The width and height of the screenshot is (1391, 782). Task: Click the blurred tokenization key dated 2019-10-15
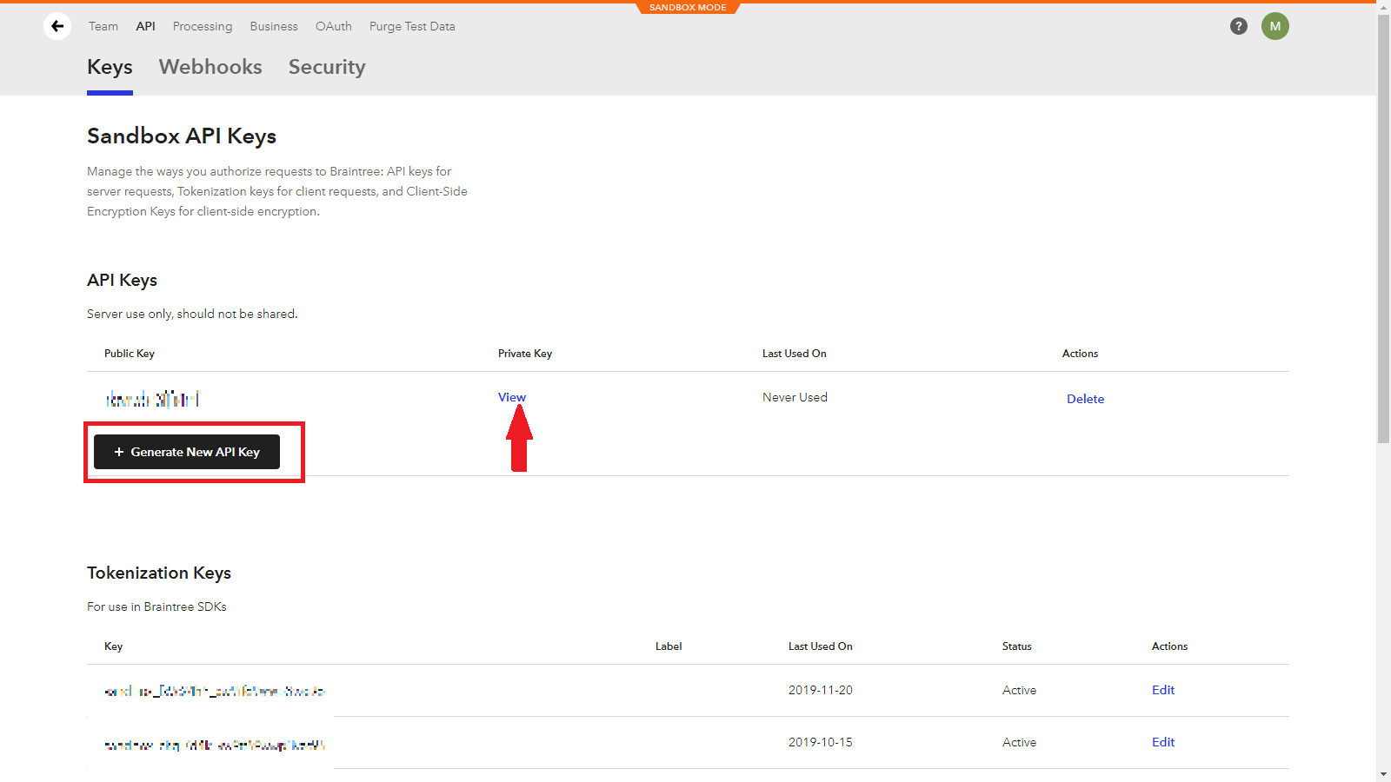coord(214,745)
